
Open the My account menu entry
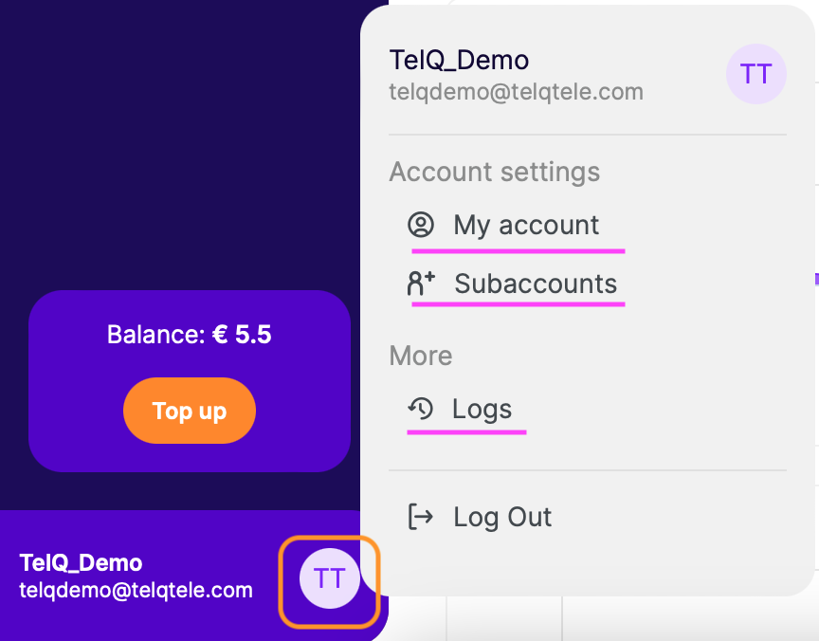click(x=526, y=225)
